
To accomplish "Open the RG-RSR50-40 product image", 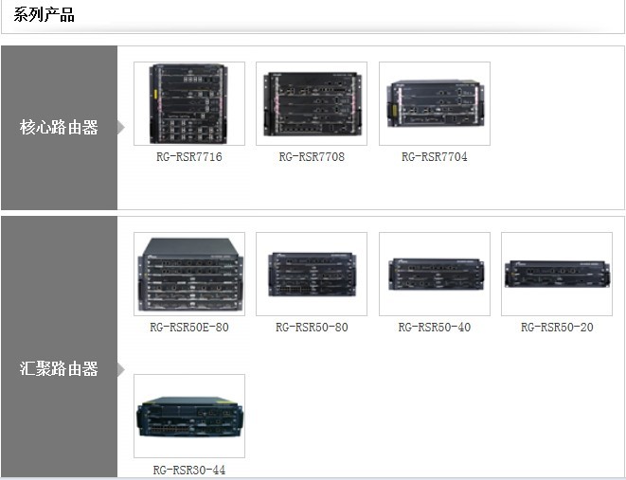I will click(x=435, y=275).
